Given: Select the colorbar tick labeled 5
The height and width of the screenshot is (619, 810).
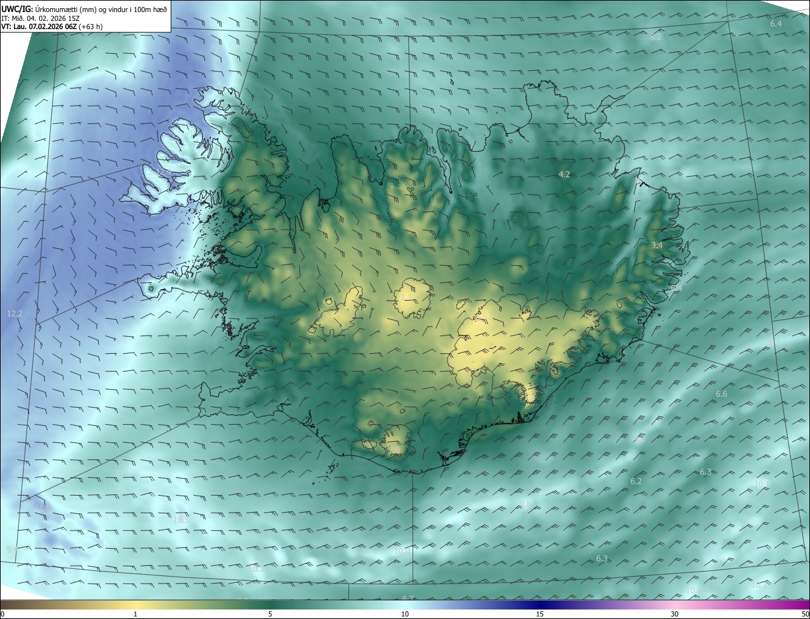Looking at the screenshot, I should (x=270, y=614).
